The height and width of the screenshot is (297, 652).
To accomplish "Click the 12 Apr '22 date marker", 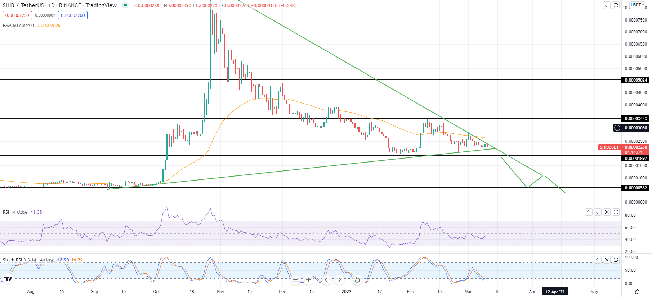I will click(555, 292).
